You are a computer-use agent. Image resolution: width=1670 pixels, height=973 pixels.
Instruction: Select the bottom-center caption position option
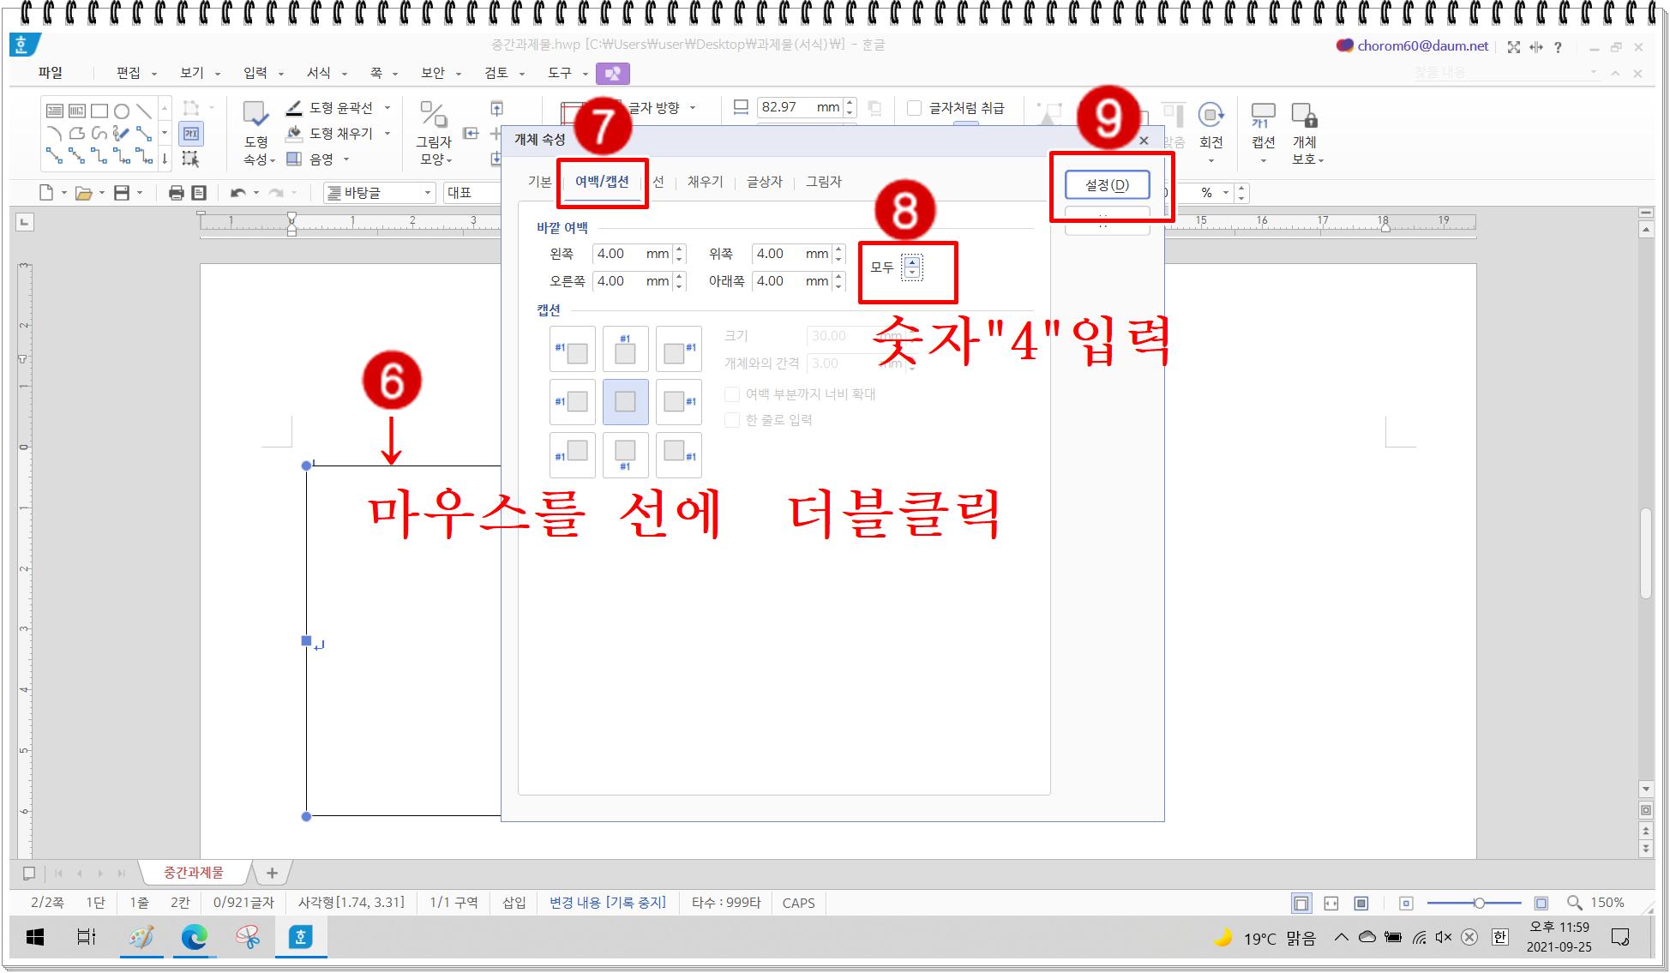(x=626, y=455)
